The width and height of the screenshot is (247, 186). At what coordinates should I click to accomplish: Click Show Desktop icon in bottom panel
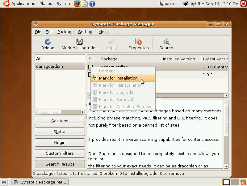pos(4,182)
